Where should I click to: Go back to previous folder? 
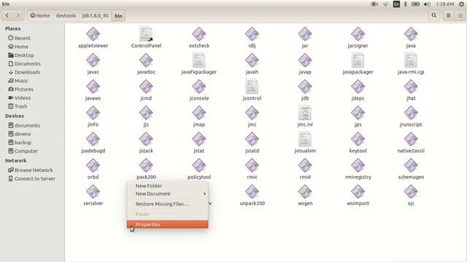[7, 15]
